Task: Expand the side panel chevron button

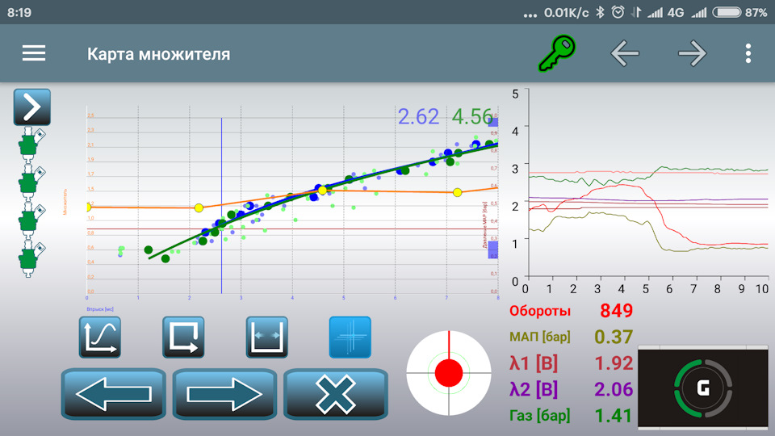Action: coord(32,107)
